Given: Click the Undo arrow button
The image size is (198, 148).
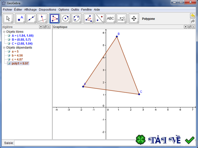Looking at the screenshot, I should pyautogui.click(x=193, y=16).
